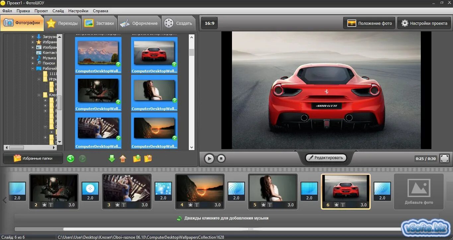The width and height of the screenshot is (453, 240).
Task: Click the Положение фото button
Action: pos(369,23)
